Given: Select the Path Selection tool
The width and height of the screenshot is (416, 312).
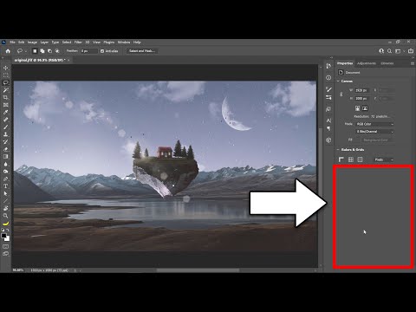Looking at the screenshot, I should pyautogui.click(x=5, y=193).
